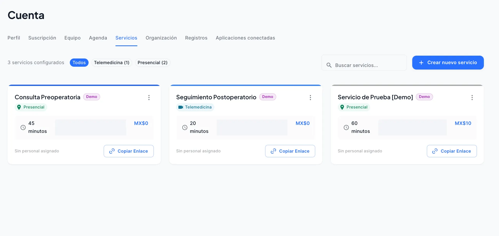Click the clock icon on Servicio de Prueba card
Screen dimensions: 499x236
[346, 127]
